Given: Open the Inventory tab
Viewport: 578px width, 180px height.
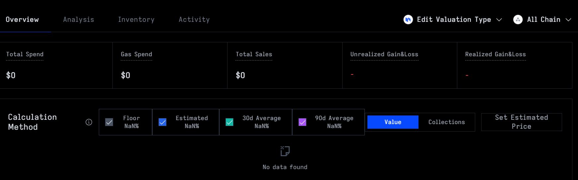Looking at the screenshot, I should click(x=136, y=20).
